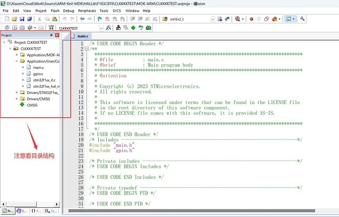
Task: Collapse the Application/User/Core folder
Action: pos(16,61)
